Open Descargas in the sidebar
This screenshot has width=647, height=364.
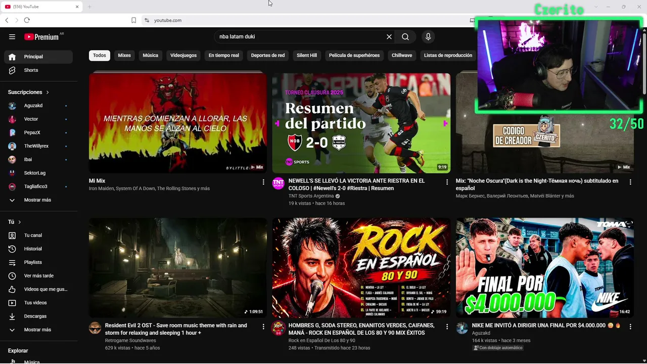point(38,316)
